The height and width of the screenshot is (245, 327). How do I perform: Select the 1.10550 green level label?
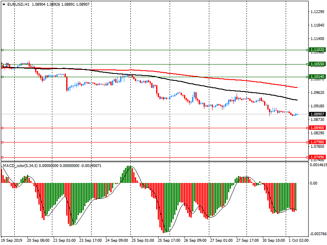[x=317, y=64]
